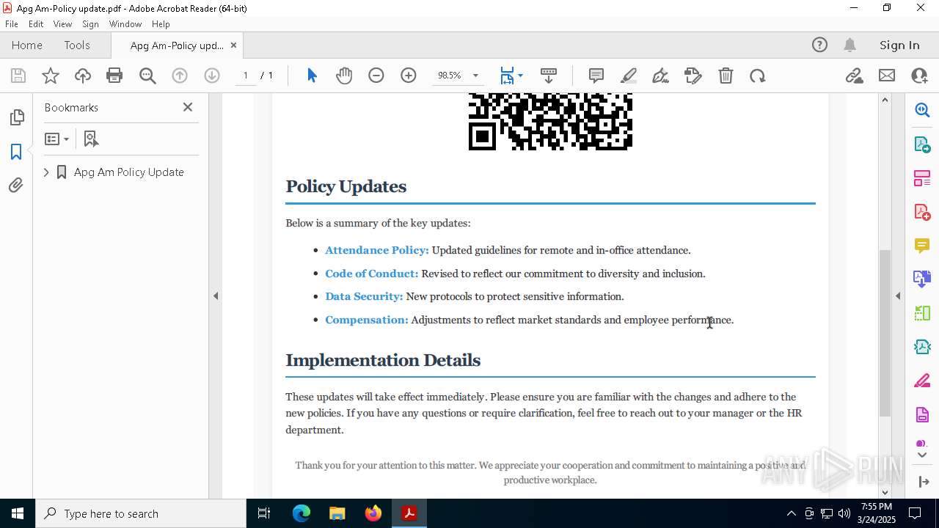Click the Windows Start button
This screenshot has width=939, height=528.
17,513
